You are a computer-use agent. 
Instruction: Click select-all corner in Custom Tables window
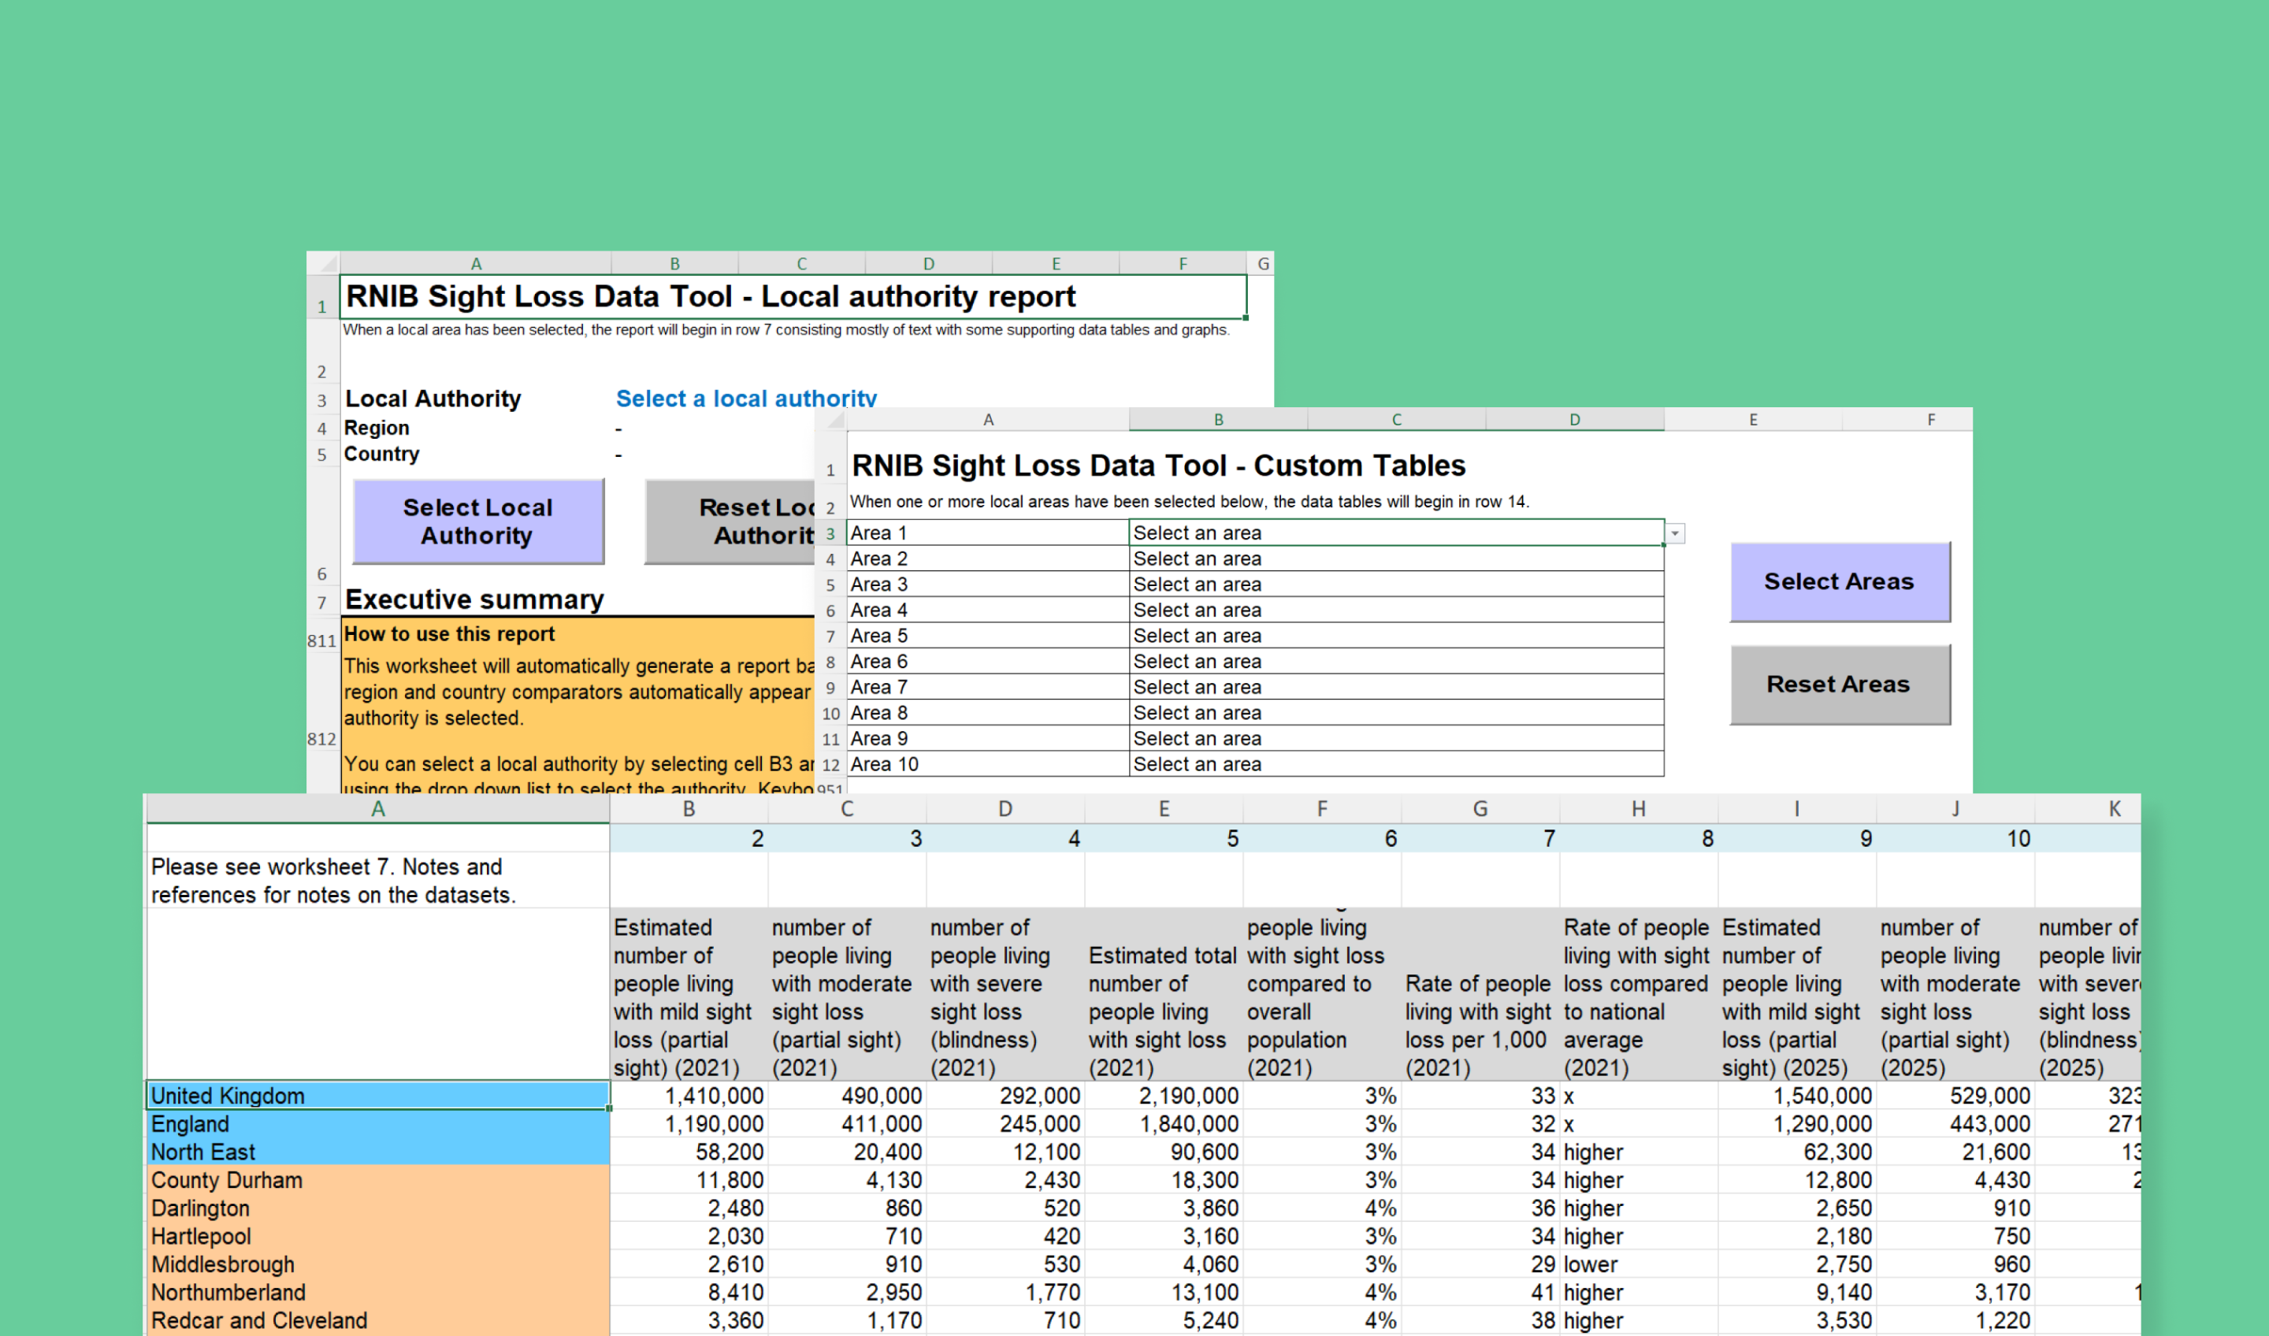pyautogui.click(x=832, y=420)
